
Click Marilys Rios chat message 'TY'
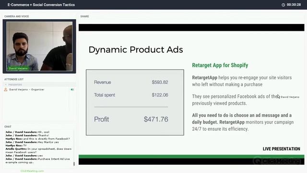point(25,146)
